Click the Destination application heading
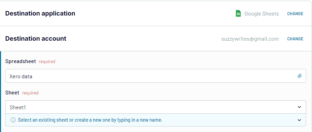This screenshot has height=132, width=312. (40, 13)
